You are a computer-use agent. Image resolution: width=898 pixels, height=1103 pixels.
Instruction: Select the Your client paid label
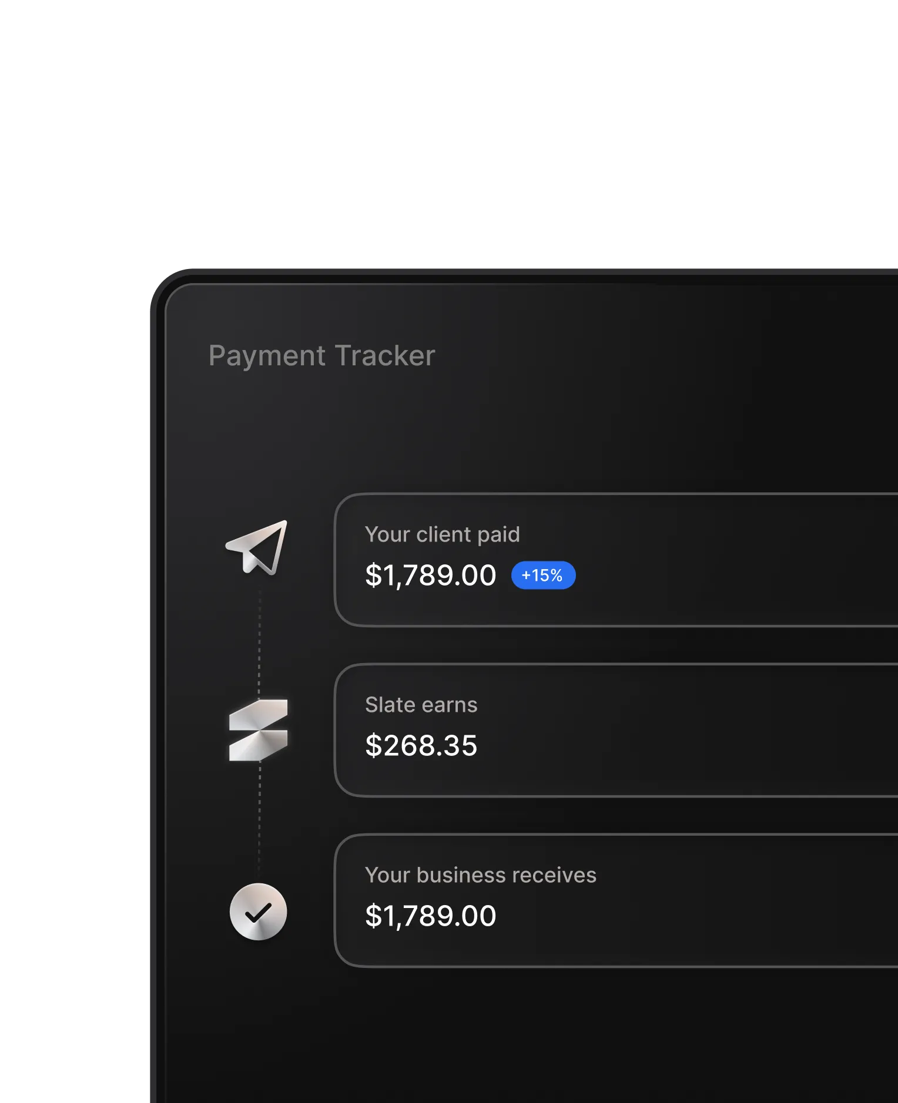click(x=443, y=534)
